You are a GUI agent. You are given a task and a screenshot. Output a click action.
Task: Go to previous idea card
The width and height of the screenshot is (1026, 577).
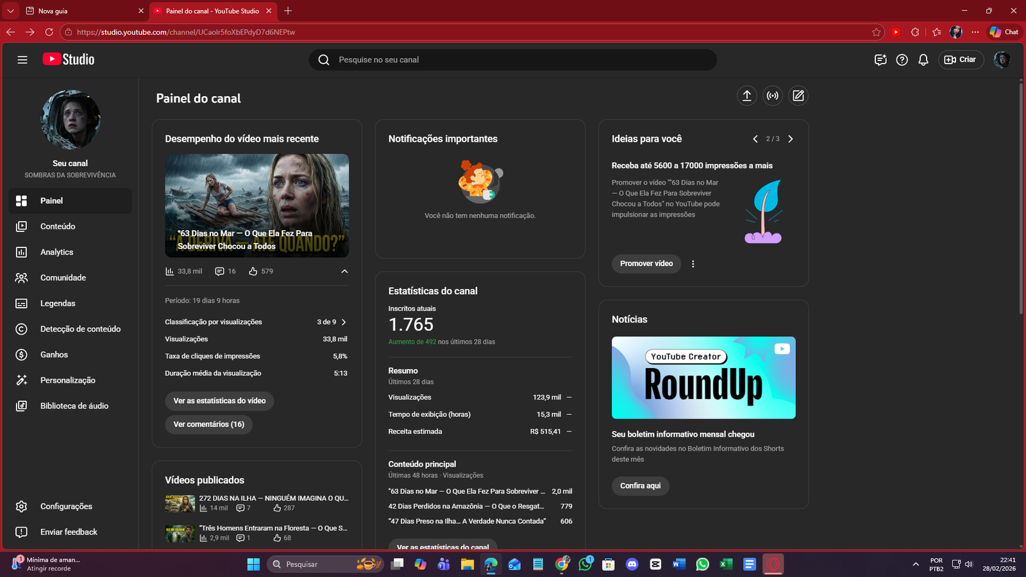click(755, 139)
